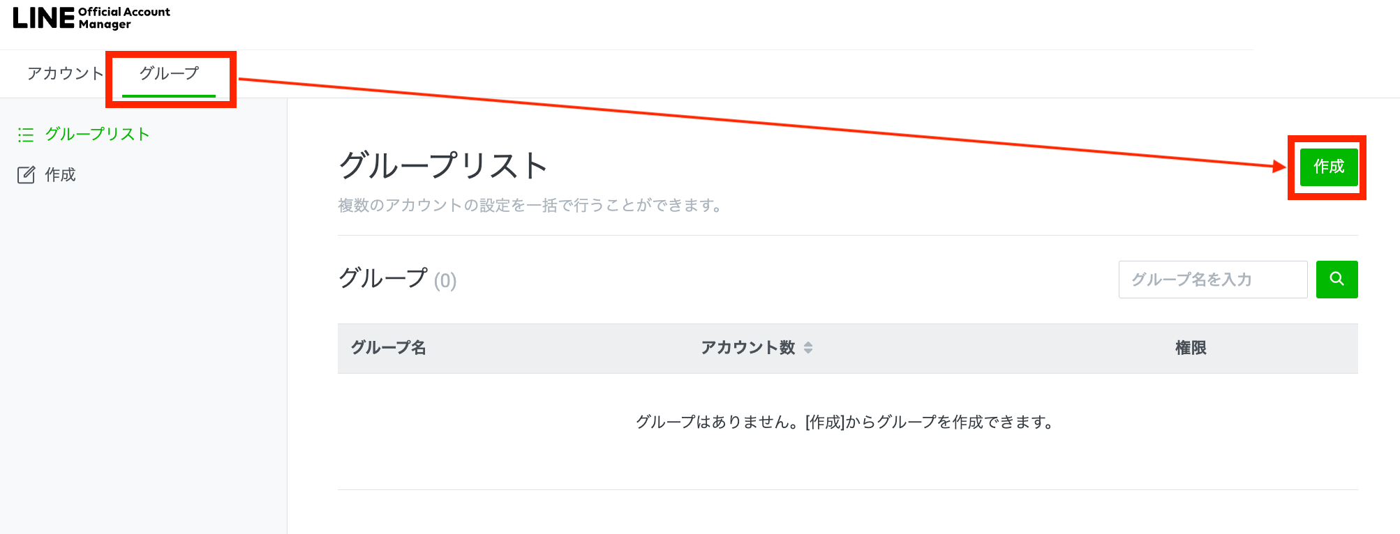Click the グループ section heading above the table

click(382, 278)
